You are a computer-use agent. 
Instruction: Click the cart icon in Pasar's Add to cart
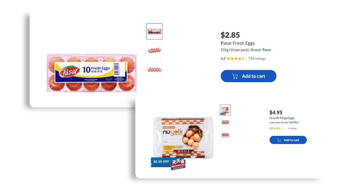tap(235, 76)
